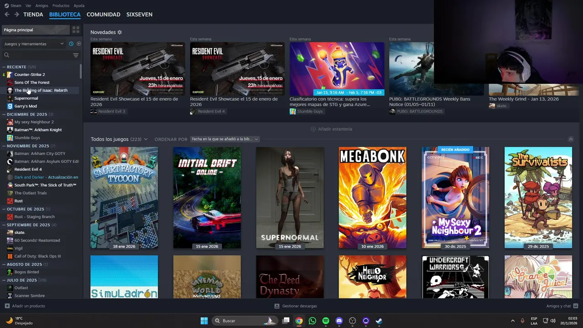This screenshot has height=328, width=583.
Task: Open the PUBG: BATTLEGROUNDS news link
Action: coord(416,111)
